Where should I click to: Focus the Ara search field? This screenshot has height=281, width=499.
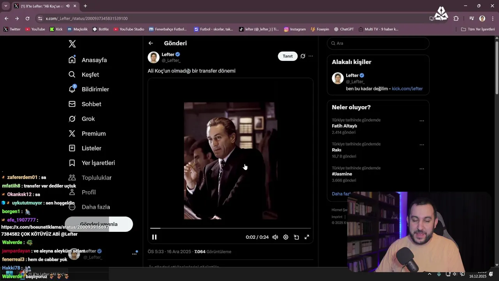(378, 43)
